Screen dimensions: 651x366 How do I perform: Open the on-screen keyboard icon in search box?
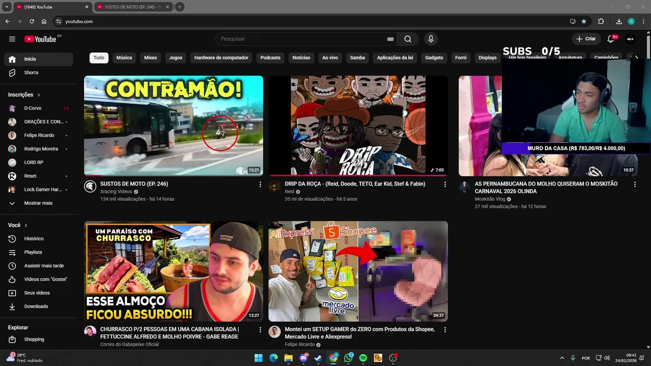[x=390, y=39]
